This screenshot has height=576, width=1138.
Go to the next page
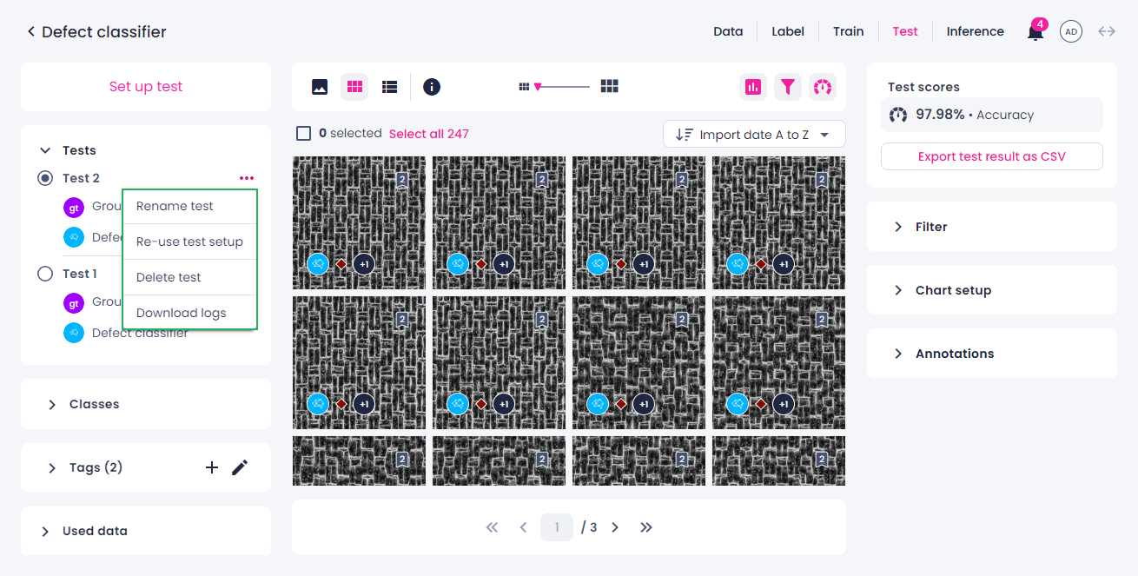[615, 527]
